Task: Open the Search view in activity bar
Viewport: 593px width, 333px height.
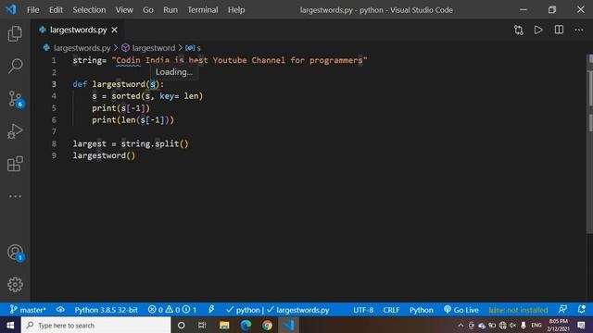Action: (15, 66)
